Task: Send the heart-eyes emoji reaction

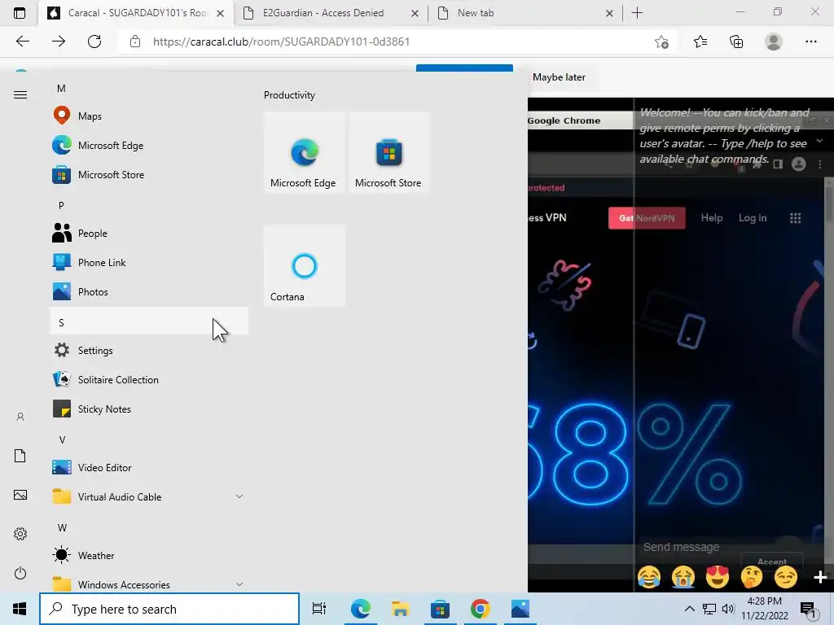Action: (717, 577)
